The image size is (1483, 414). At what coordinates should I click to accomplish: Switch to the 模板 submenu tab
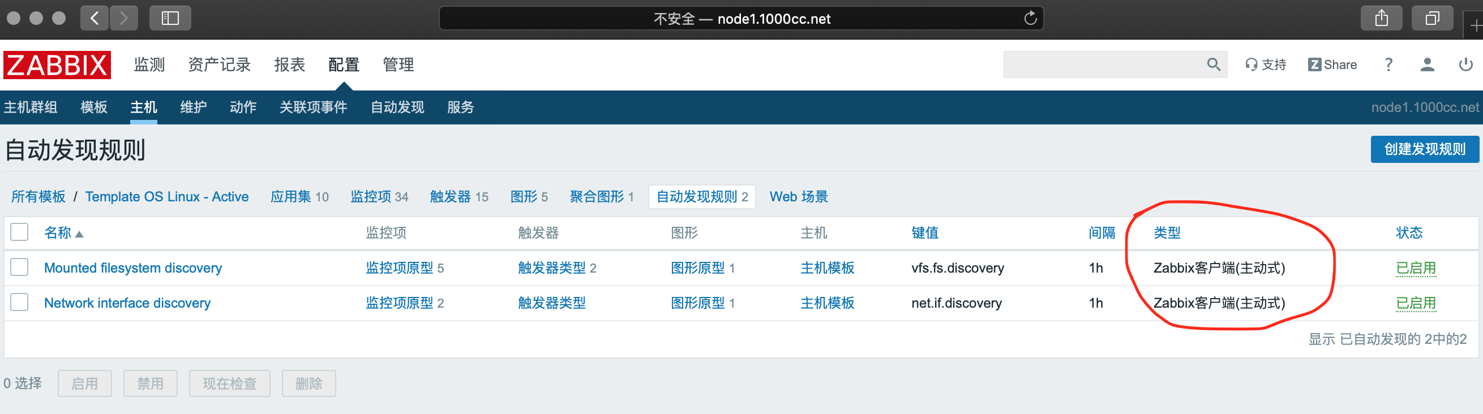pyautogui.click(x=94, y=107)
